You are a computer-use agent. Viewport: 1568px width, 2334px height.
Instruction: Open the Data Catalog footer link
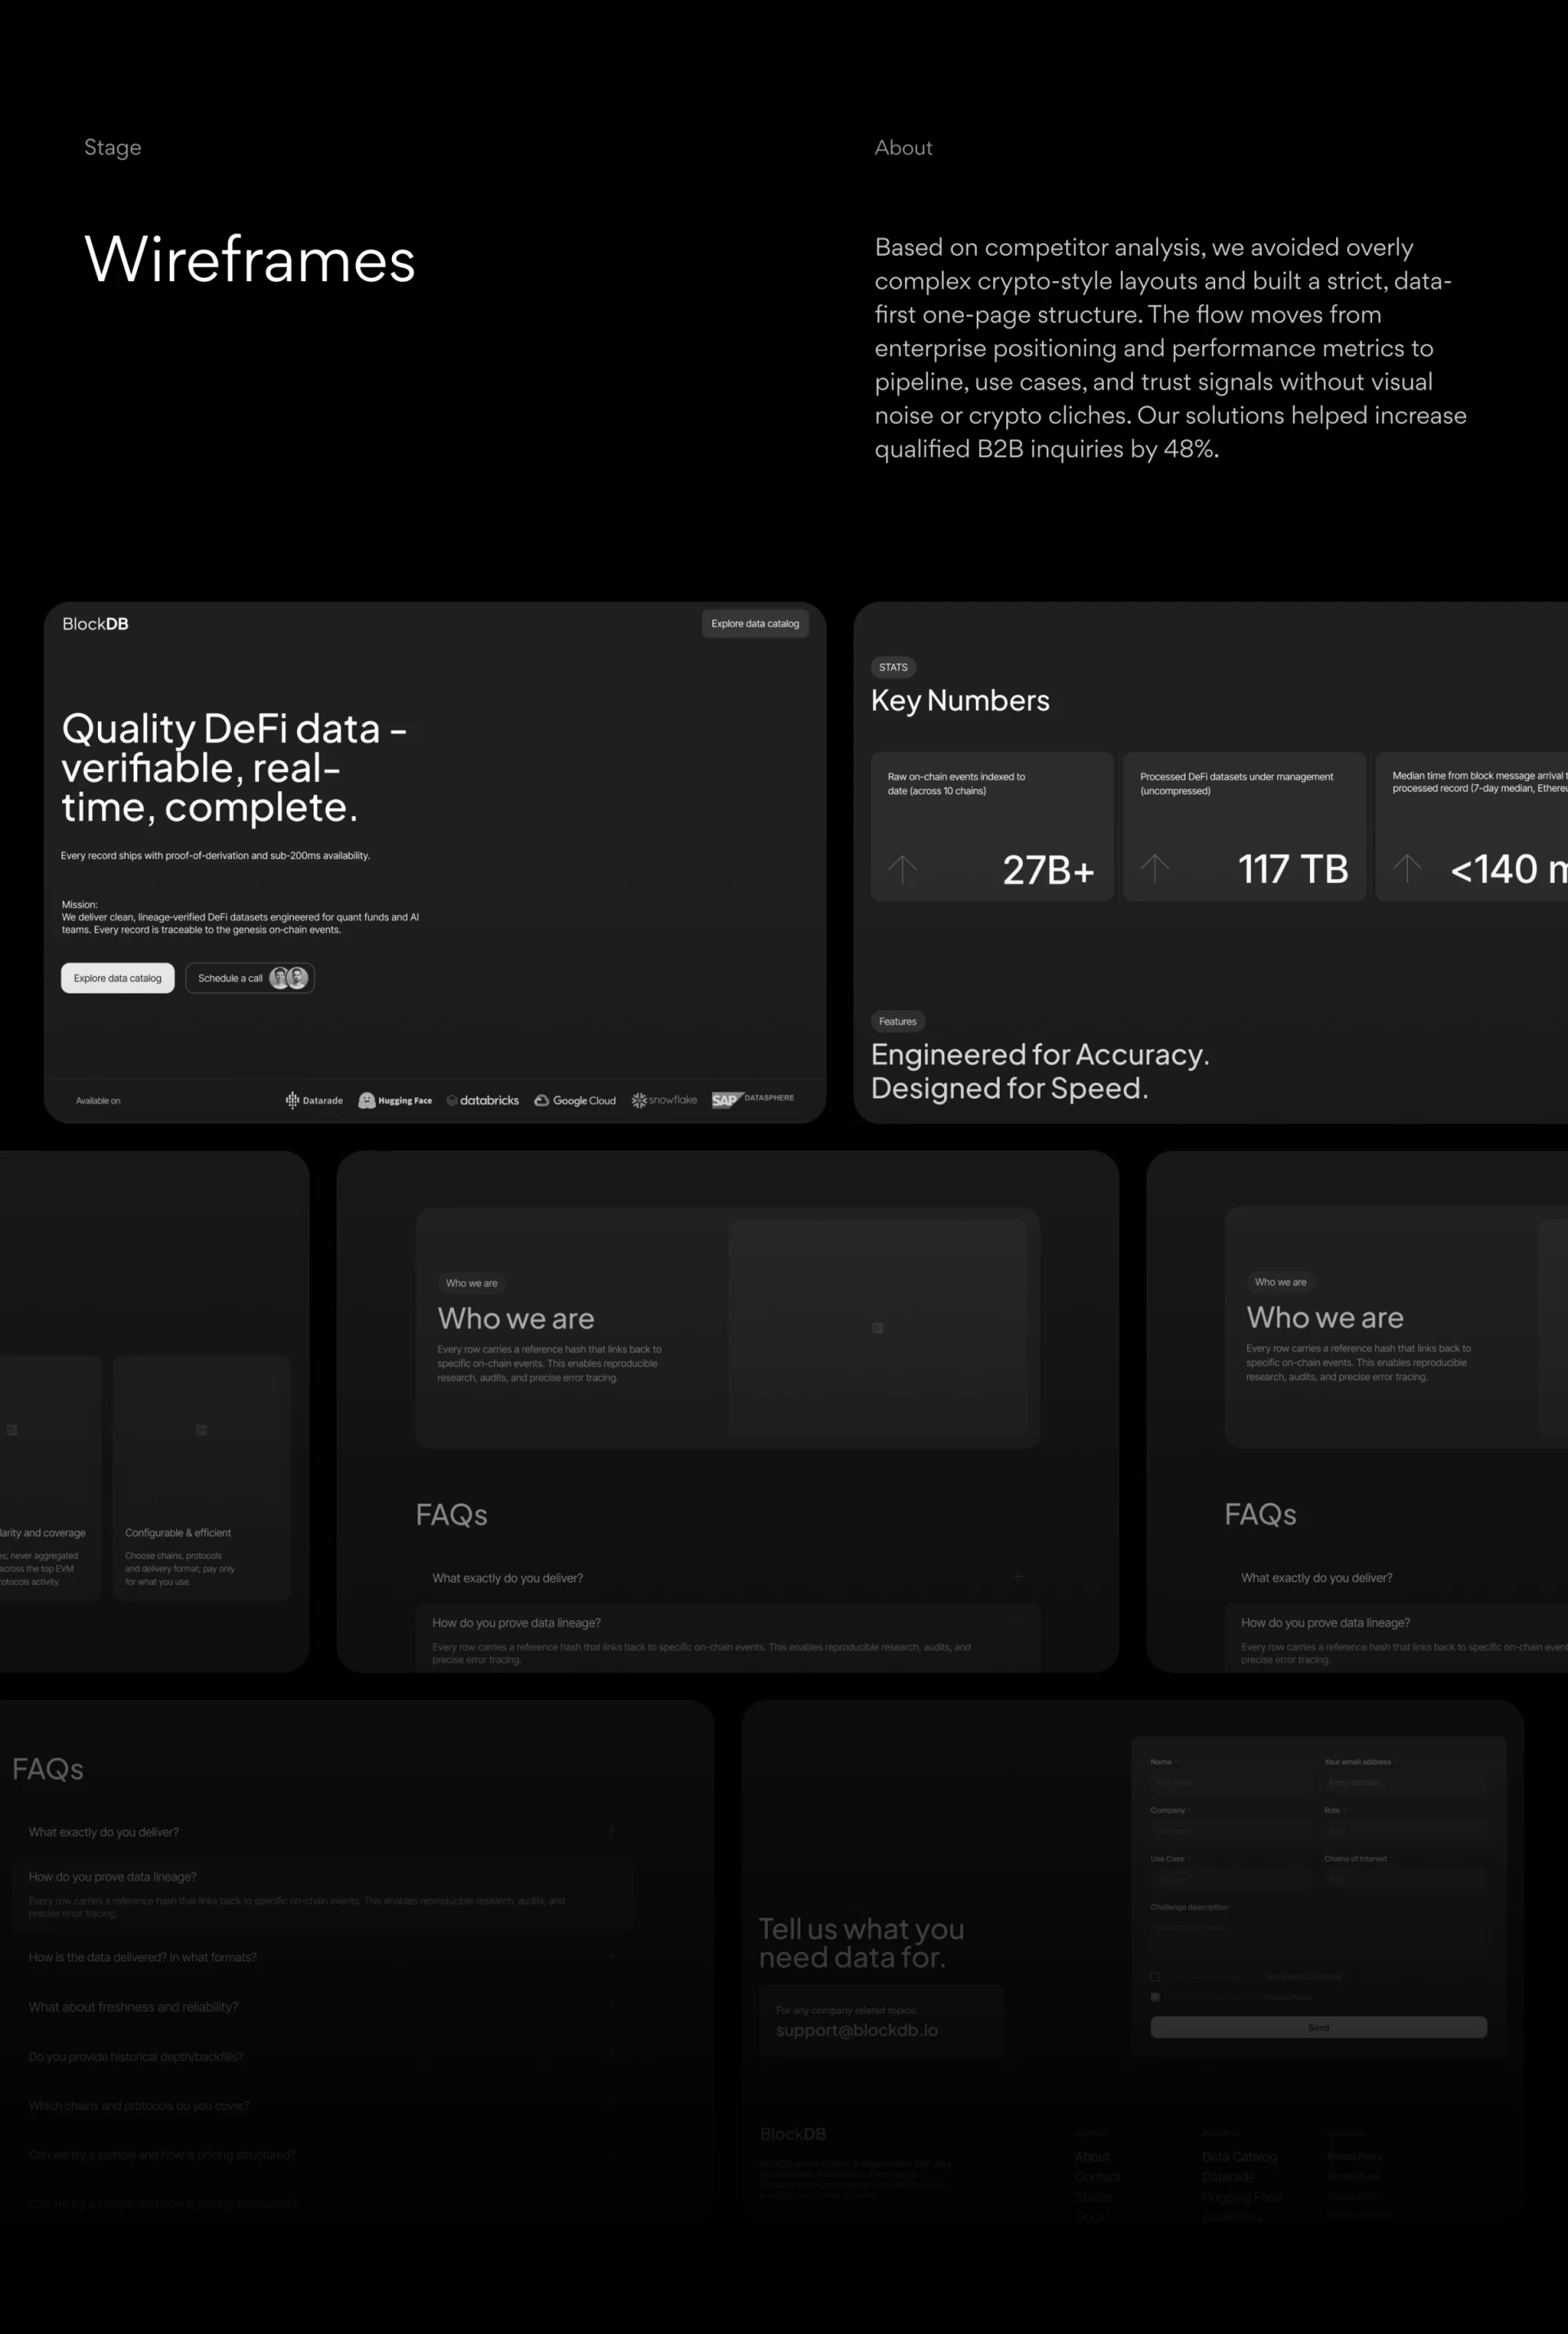click(x=1240, y=2157)
